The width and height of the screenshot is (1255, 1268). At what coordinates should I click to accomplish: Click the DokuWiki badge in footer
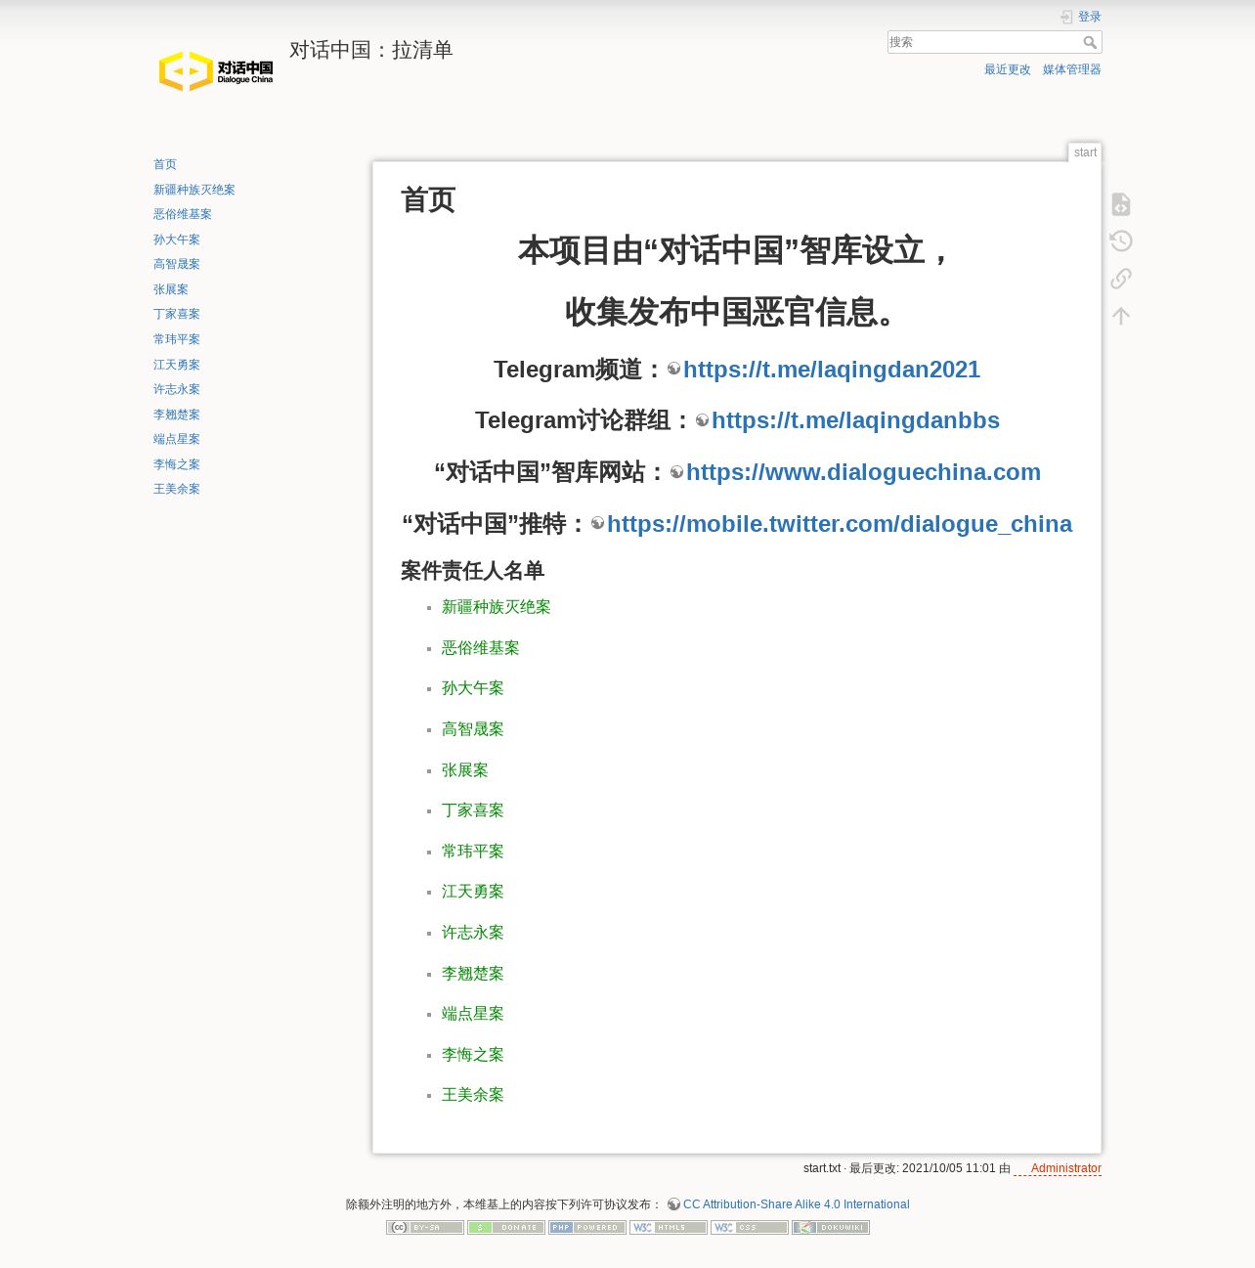click(831, 1228)
